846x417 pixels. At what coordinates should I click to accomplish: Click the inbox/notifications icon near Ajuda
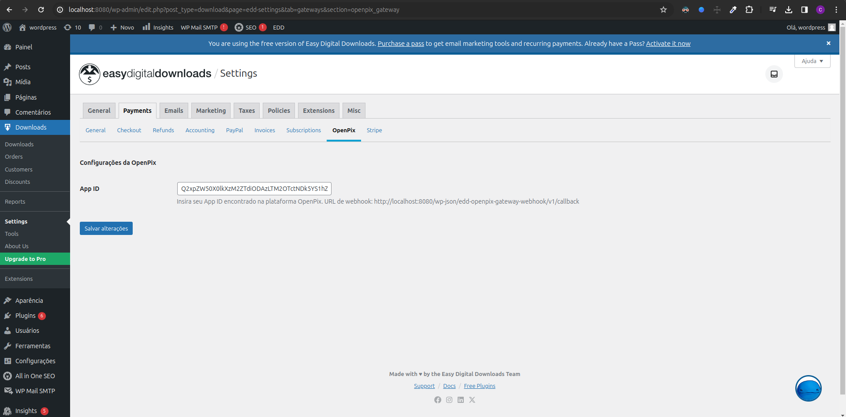tap(774, 74)
